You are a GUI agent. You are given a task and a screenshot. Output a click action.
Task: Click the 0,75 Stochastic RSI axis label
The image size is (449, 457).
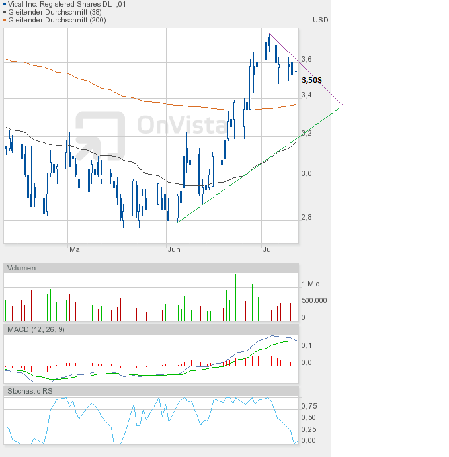[309, 406]
